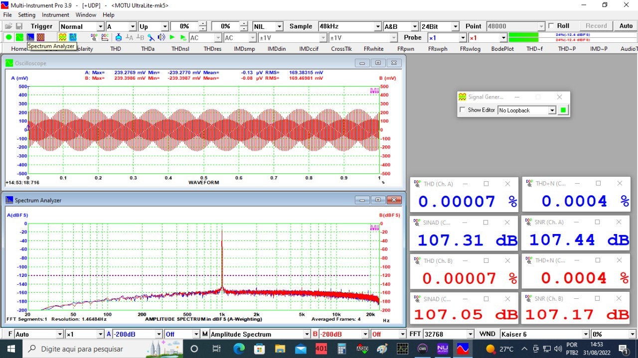638x358 pixels.
Task: Select the CrossTlk panel tab
Action: coord(341,49)
